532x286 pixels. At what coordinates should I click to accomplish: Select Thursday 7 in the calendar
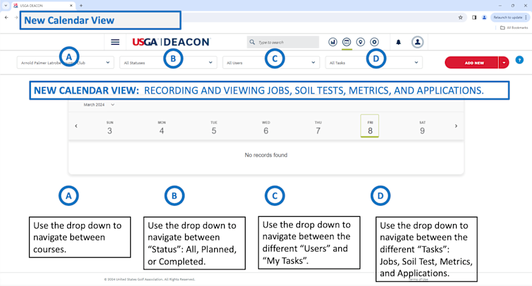(x=318, y=128)
